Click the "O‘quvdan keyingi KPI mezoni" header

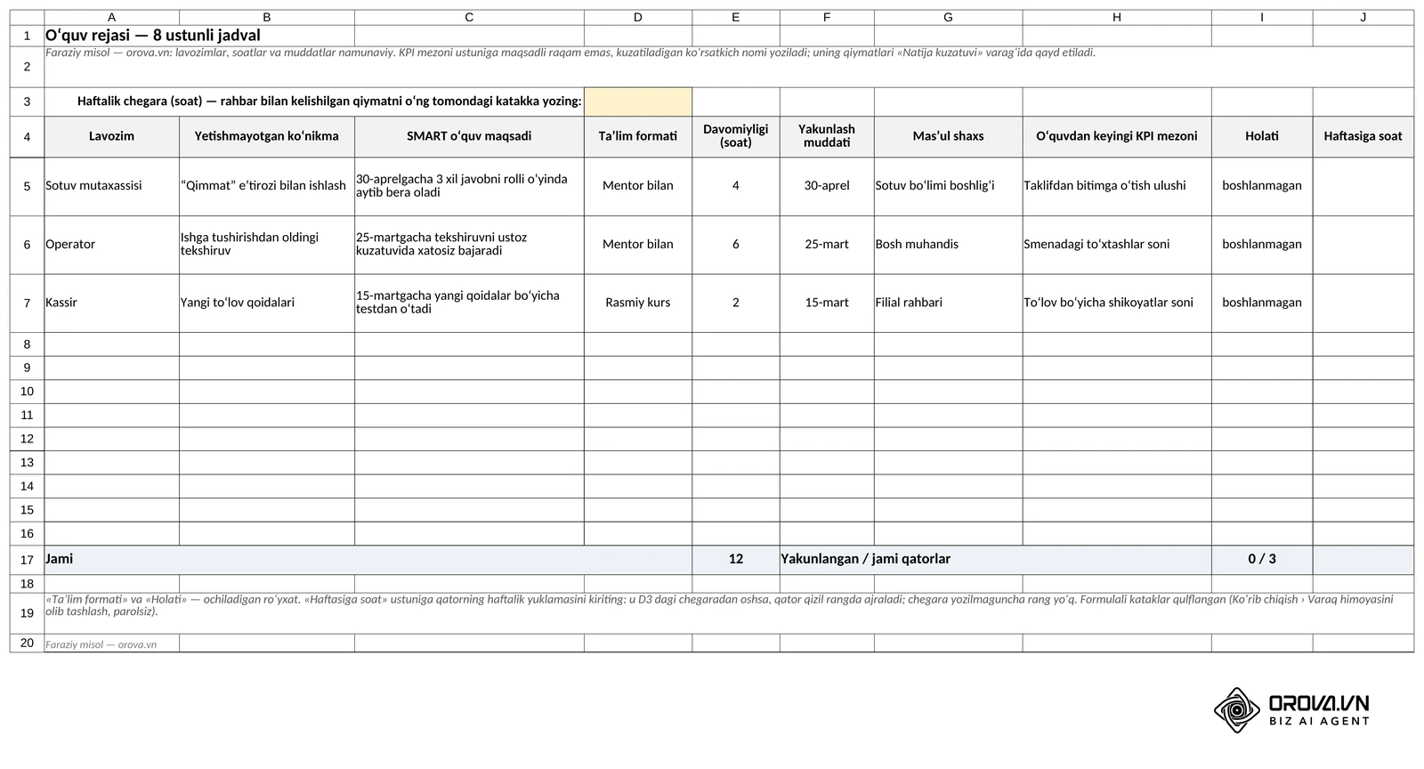point(1116,136)
